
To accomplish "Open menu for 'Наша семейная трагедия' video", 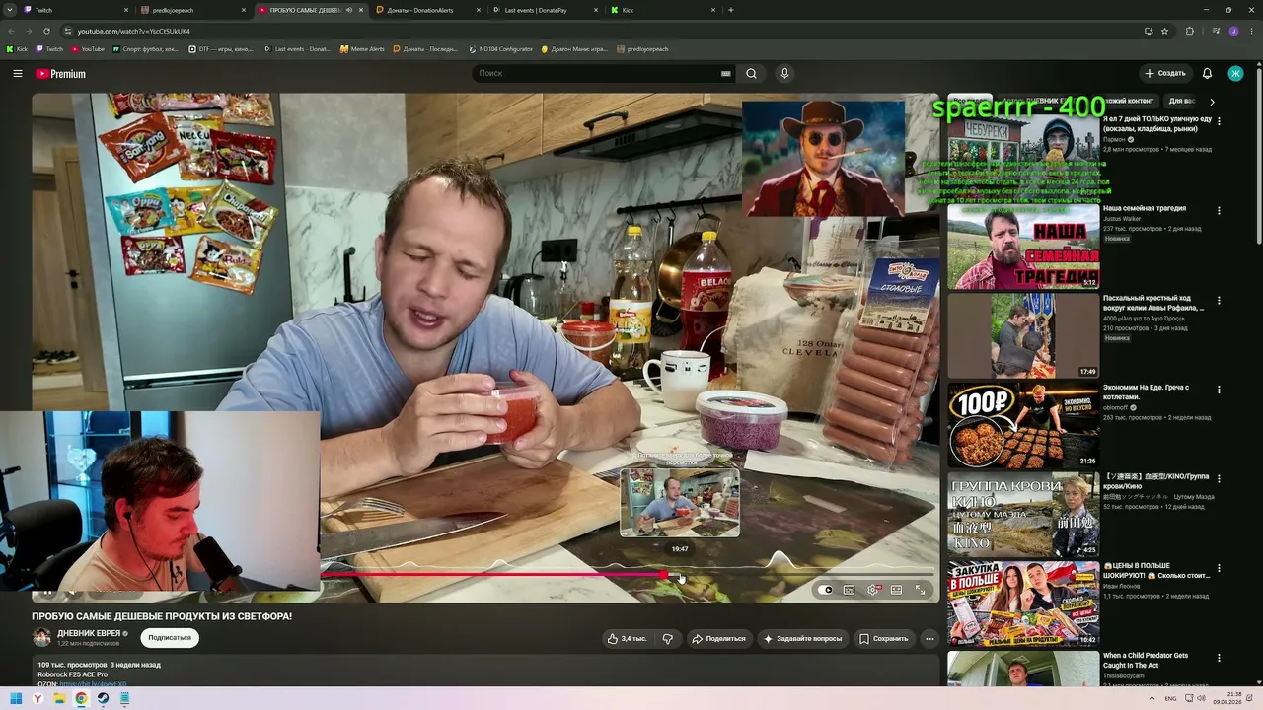I will (x=1219, y=211).
